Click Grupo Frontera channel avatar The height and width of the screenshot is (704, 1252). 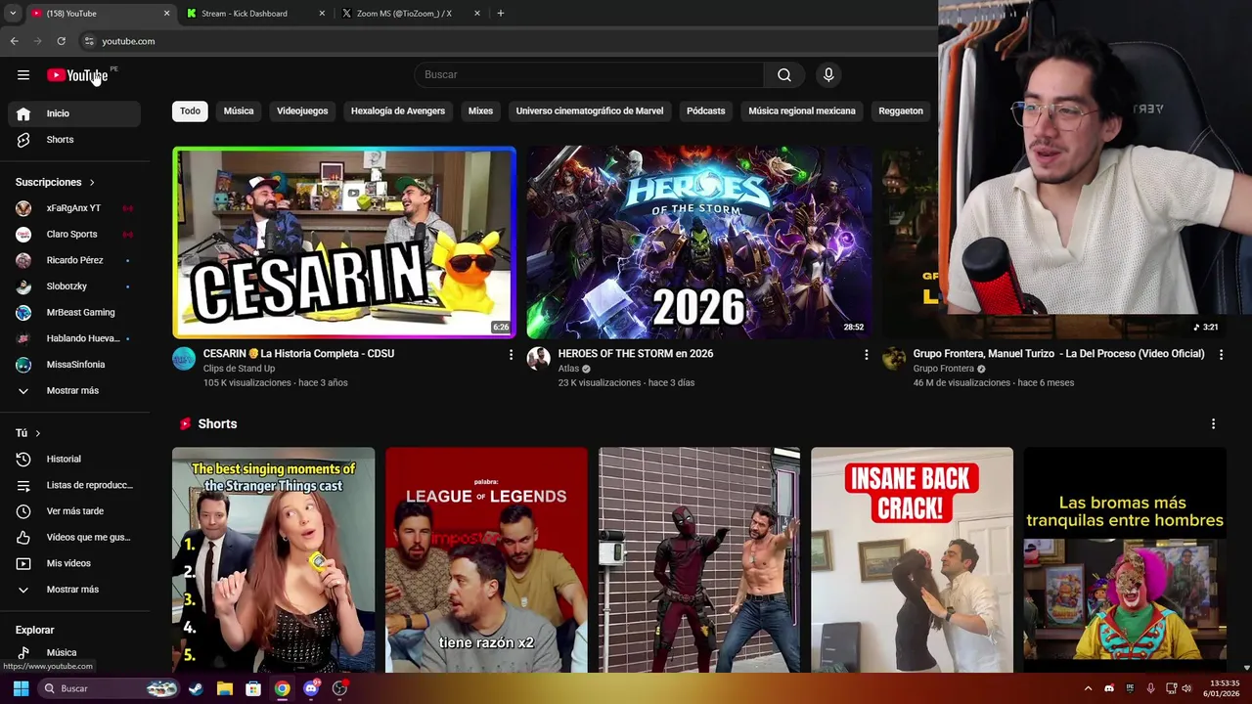pyautogui.click(x=894, y=359)
